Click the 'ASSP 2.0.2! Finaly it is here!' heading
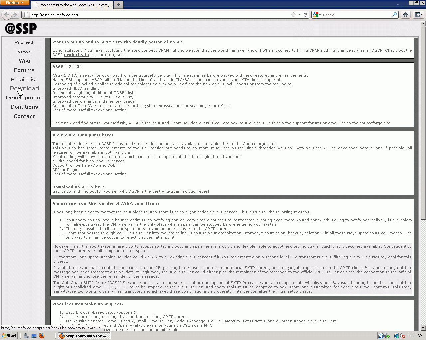426x340 pixels. pos(83,135)
